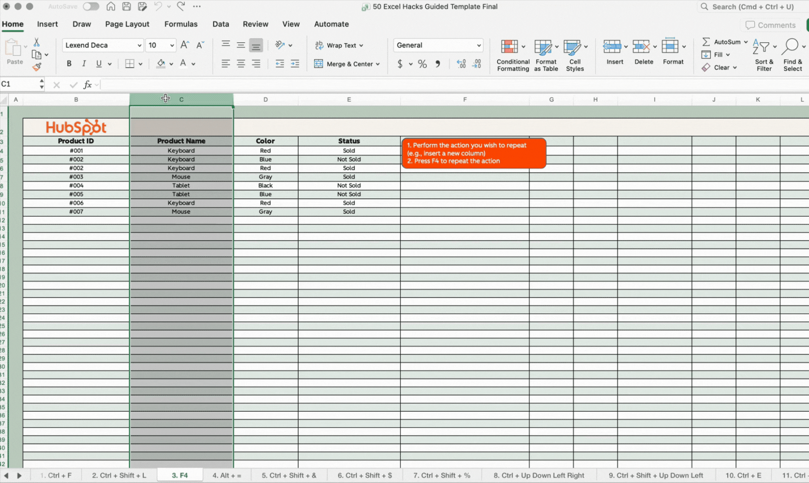Toggle Bold formatting
This screenshot has width=809, height=483.
point(69,64)
